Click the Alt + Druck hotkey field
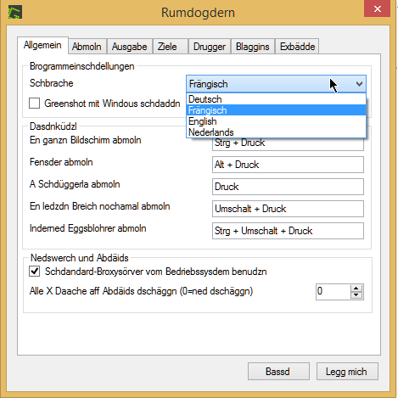The image size is (398, 398). tap(288, 165)
